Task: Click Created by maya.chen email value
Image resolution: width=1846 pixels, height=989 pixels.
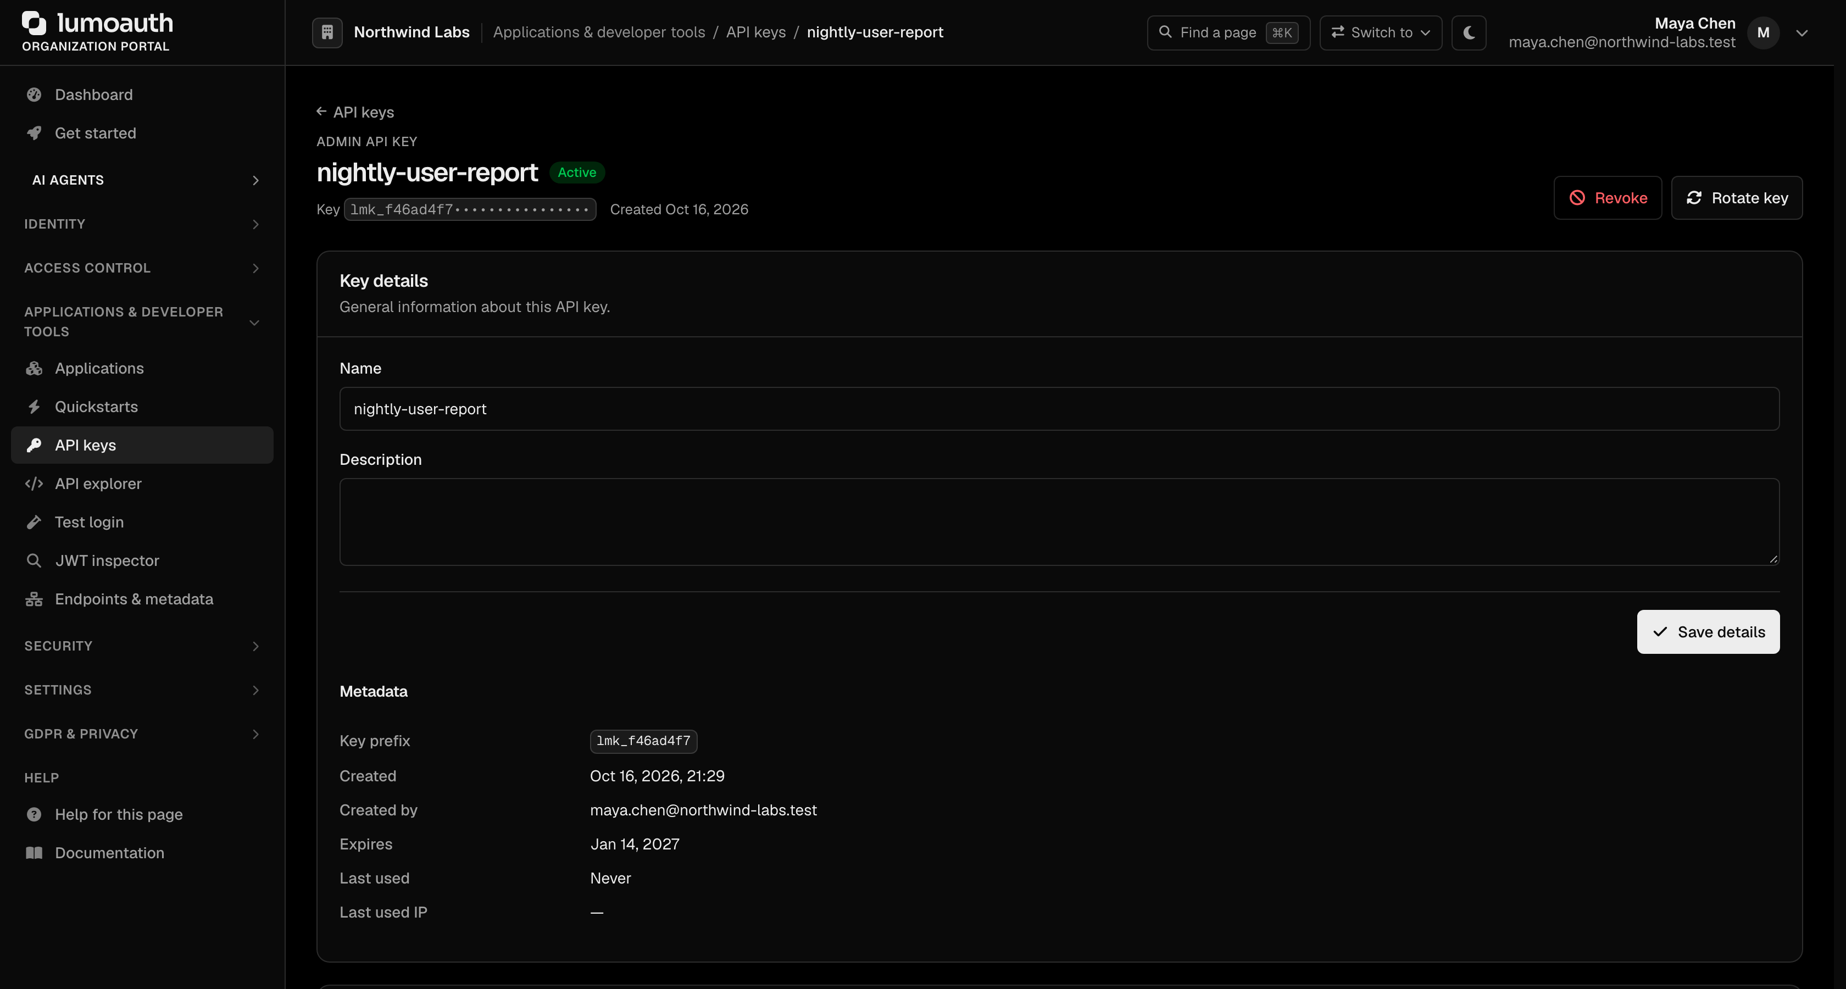Action: coord(703,810)
